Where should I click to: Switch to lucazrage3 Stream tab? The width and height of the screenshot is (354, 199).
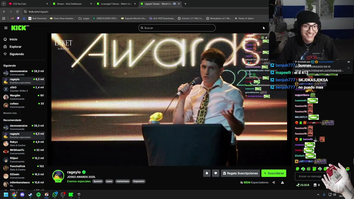click(x=116, y=4)
